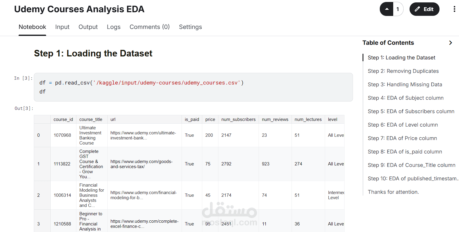Click the price column header
Viewport: 459px width, 232px height.
(x=210, y=119)
